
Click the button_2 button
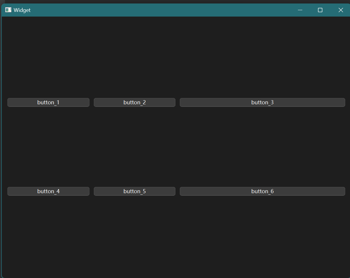point(134,103)
